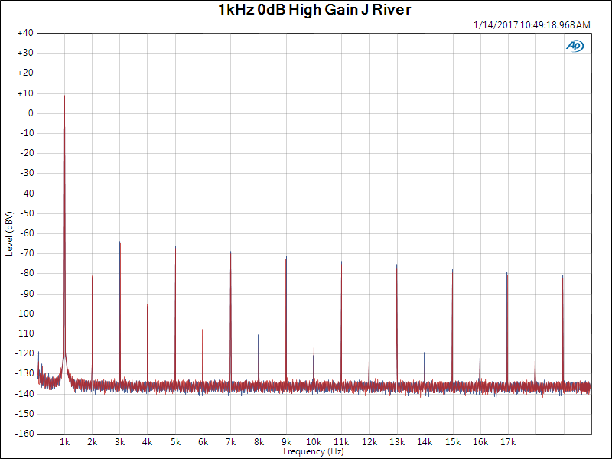Image resolution: width=612 pixels, height=459 pixels.
Task: Click the "Level (dBV)" vertical axis label
Action: click(9, 233)
